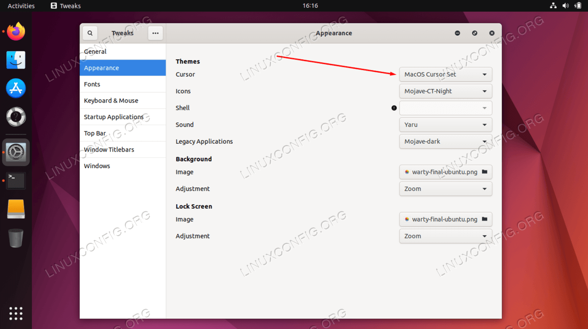Maximize the Tweaks window
This screenshot has height=329, width=588.
click(474, 33)
